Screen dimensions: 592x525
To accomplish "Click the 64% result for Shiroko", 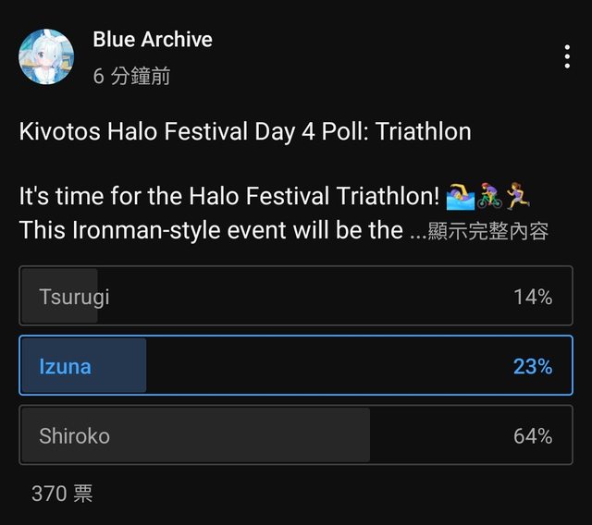I will click(x=533, y=435).
